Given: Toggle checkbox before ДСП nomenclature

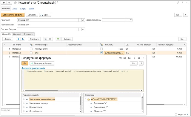Looking at the screenshot, I should tap(31, 53).
